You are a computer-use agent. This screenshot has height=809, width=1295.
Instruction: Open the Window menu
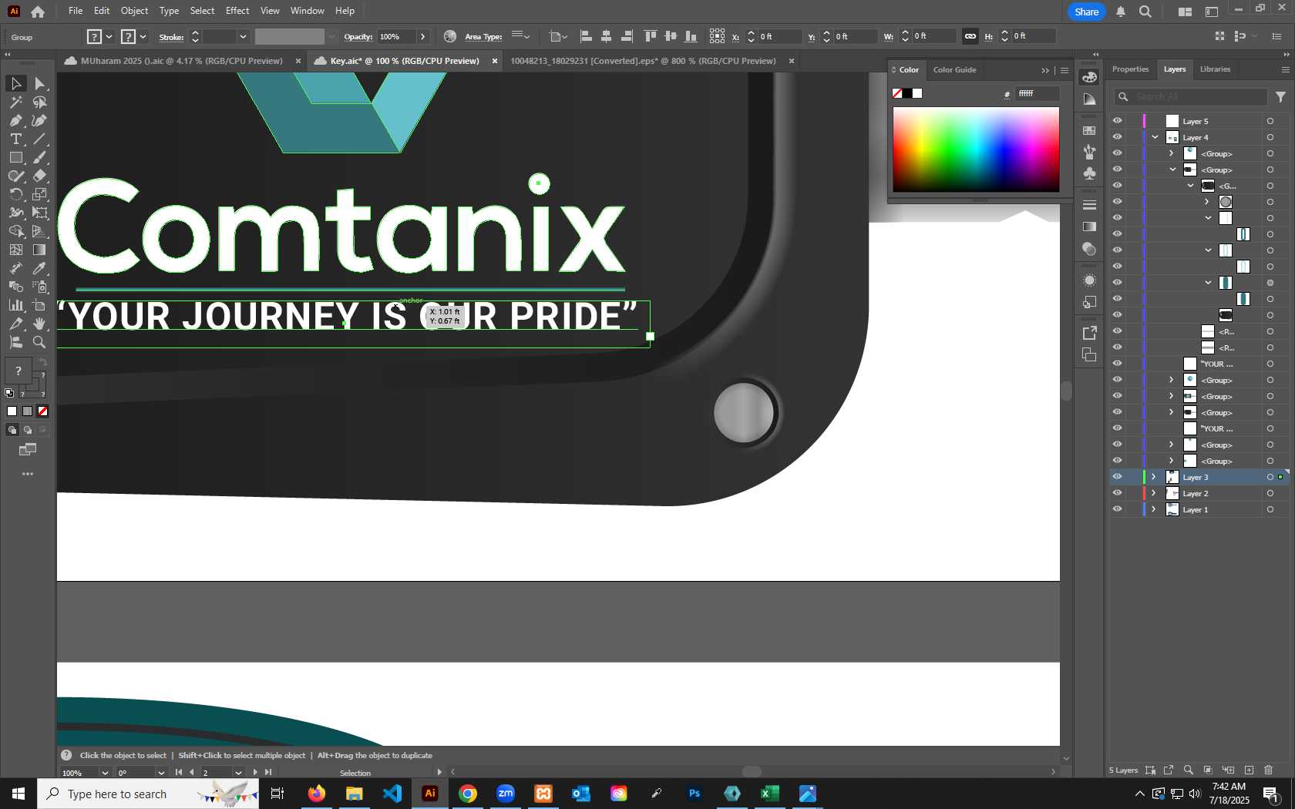[x=308, y=11]
